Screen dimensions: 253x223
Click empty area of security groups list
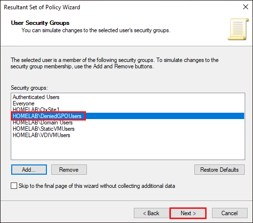128,149
